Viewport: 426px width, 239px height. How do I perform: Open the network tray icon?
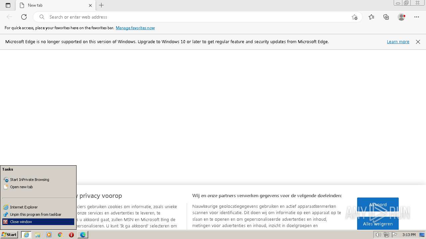[386, 235]
